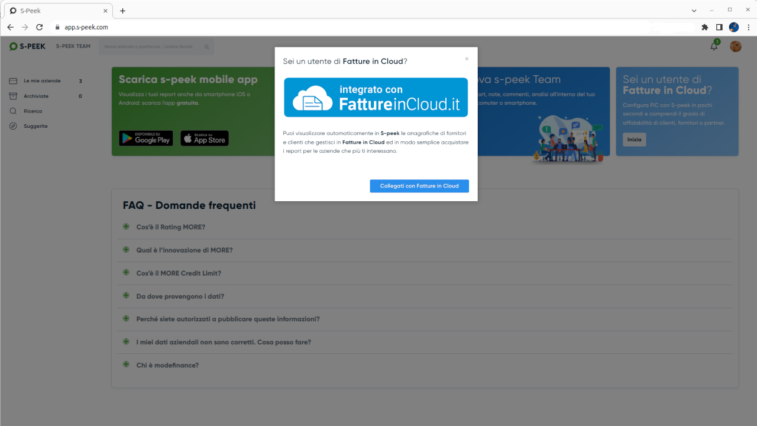Click the Archiviate count 0
Screen dimensions: 757x426
point(80,96)
